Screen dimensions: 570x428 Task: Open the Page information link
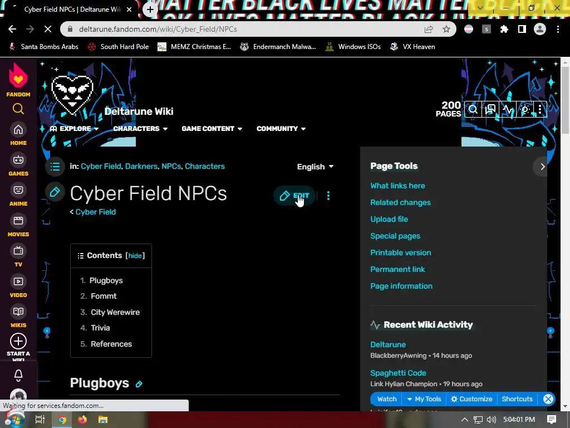coord(401,286)
